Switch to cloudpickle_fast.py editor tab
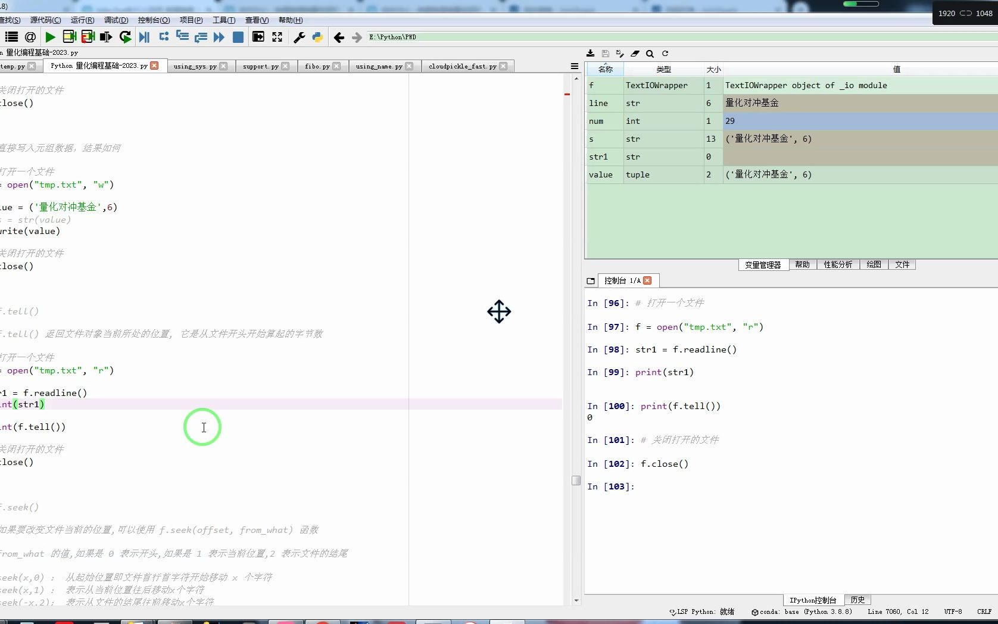This screenshot has height=624, width=998. pos(462,66)
